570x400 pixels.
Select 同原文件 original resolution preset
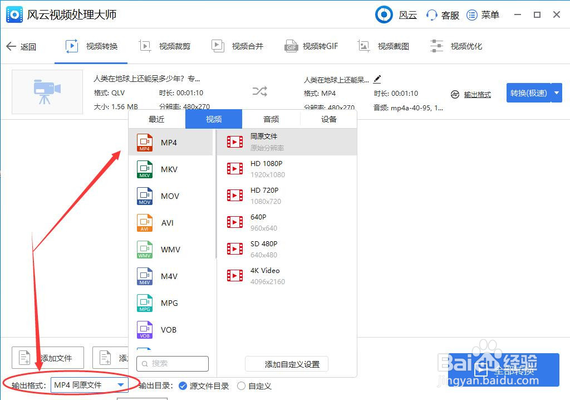coord(287,142)
